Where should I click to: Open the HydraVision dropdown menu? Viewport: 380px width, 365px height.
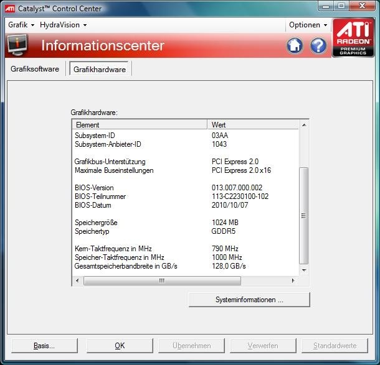tap(64, 25)
